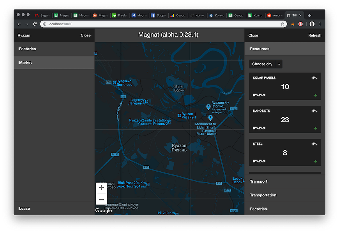
Task: Click the Monument to Lida I Shurik map pin
Action: 210,117
